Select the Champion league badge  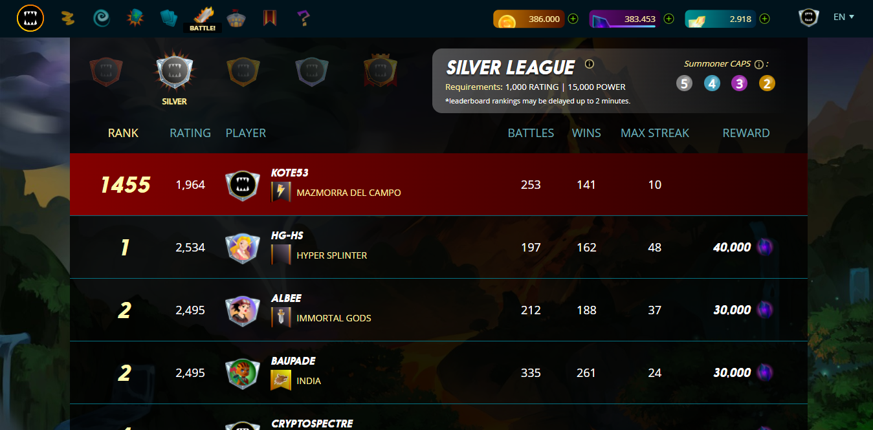coord(380,71)
